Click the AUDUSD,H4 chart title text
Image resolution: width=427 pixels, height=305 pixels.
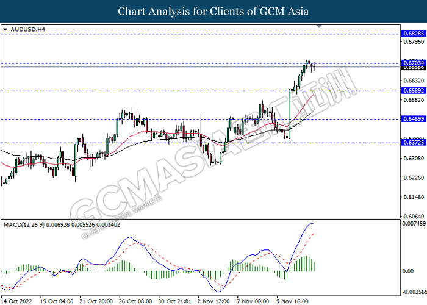[28, 29]
